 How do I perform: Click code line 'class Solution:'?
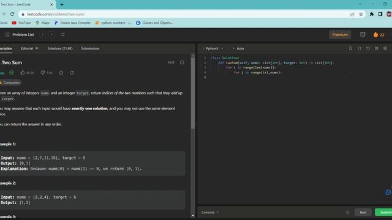[x=225, y=58]
